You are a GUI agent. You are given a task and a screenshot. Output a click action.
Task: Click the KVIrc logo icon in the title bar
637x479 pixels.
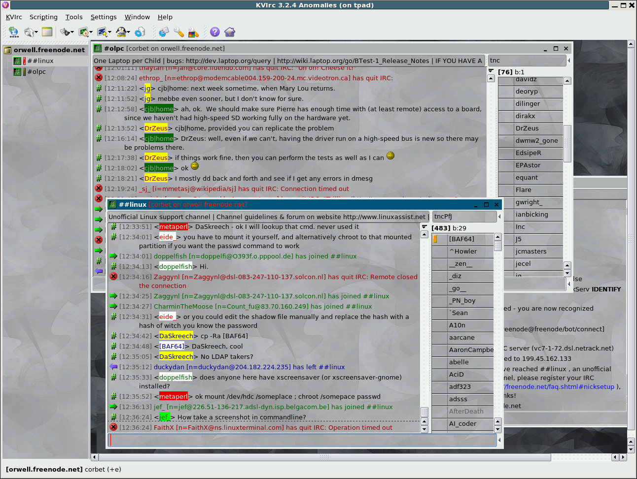5,5
